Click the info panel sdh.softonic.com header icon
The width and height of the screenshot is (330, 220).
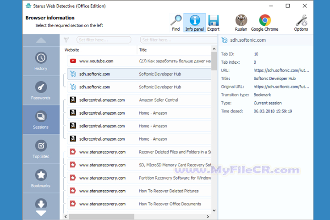[225, 40]
